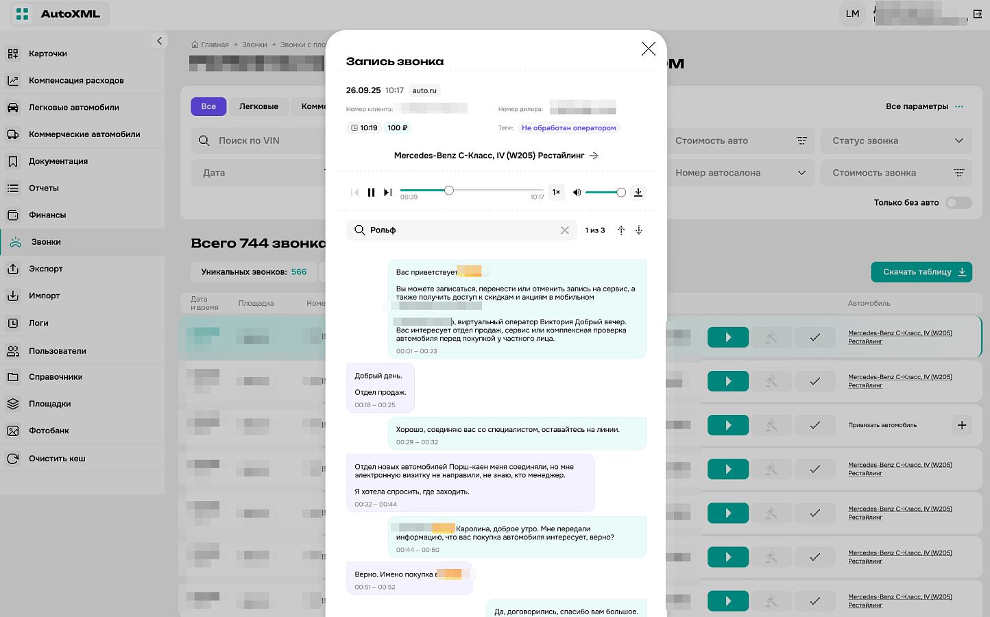Pause the call recording playback
Viewport: 990px width, 617px height.
click(371, 193)
